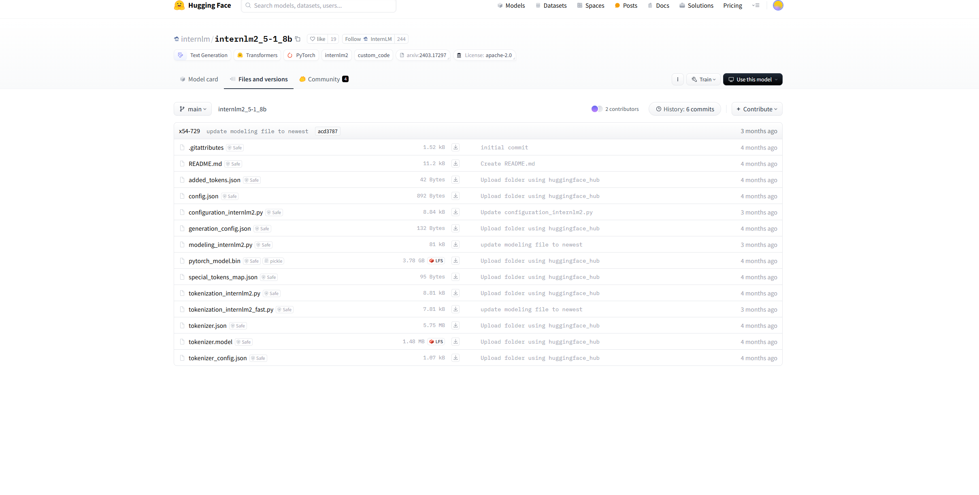The image size is (979, 495).
Task: Download the pytorch_model.bin file
Action: point(455,261)
